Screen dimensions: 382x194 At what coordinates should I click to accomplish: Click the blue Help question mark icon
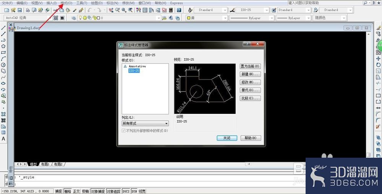pos(179,10)
